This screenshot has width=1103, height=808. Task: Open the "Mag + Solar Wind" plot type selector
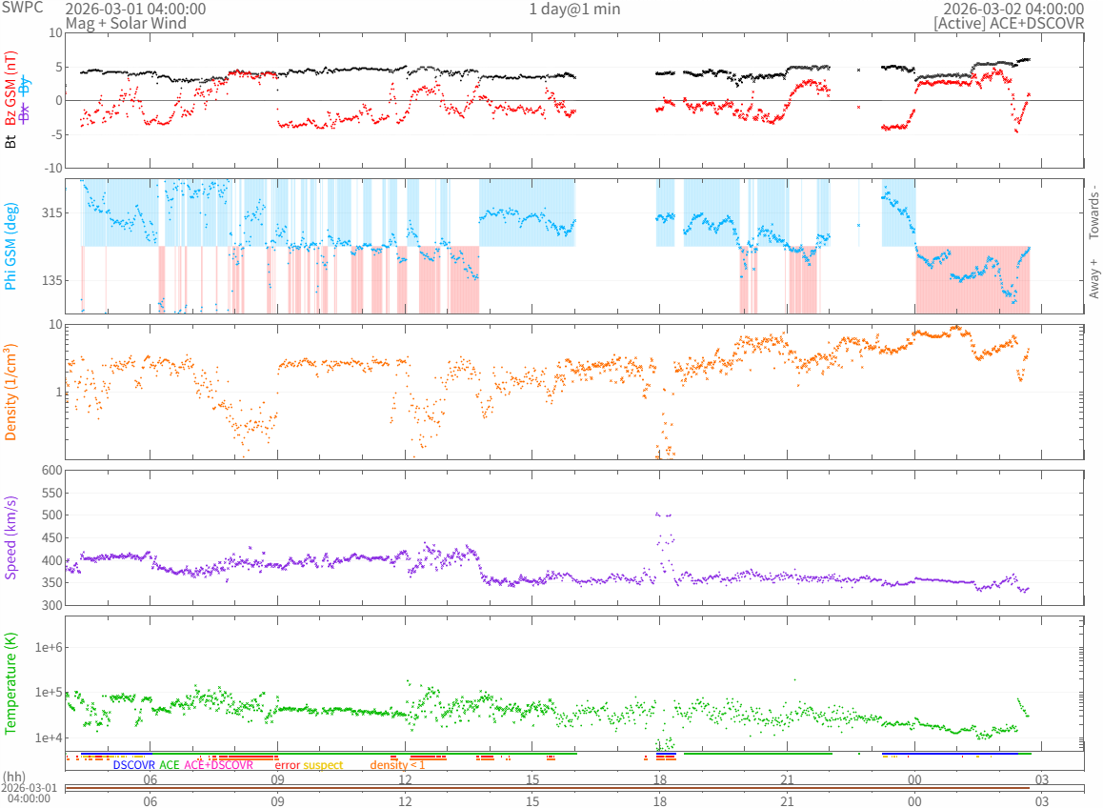(x=126, y=23)
